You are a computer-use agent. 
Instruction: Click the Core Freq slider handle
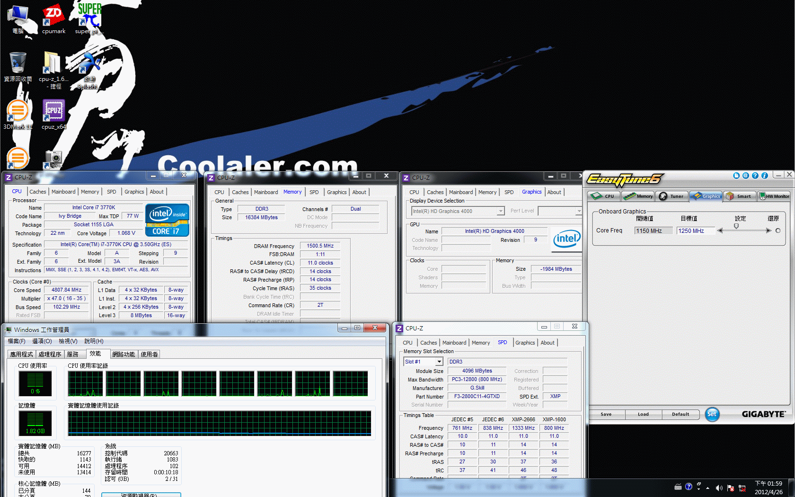(736, 226)
